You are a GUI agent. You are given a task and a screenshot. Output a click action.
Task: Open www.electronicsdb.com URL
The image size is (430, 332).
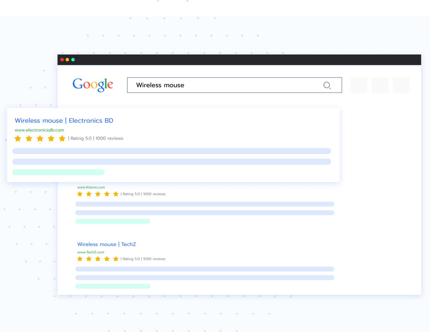[39, 130]
